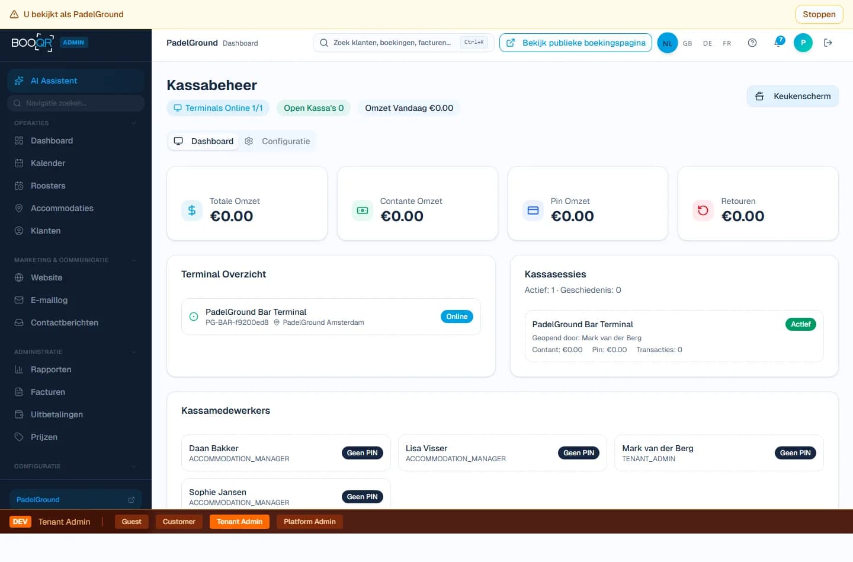This screenshot has width=853, height=562.
Task: Collapse the Administratie section chevron
Action: pyautogui.click(x=134, y=352)
